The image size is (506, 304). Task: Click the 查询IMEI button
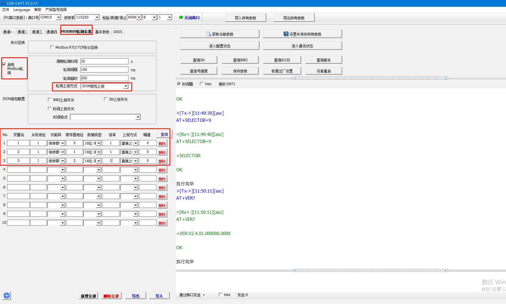240,60
